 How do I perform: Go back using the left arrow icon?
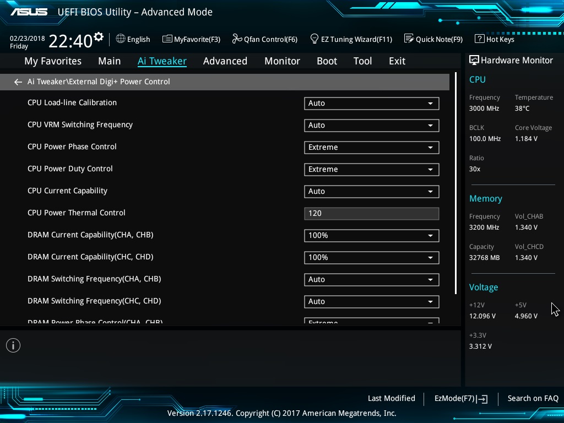tap(18, 82)
